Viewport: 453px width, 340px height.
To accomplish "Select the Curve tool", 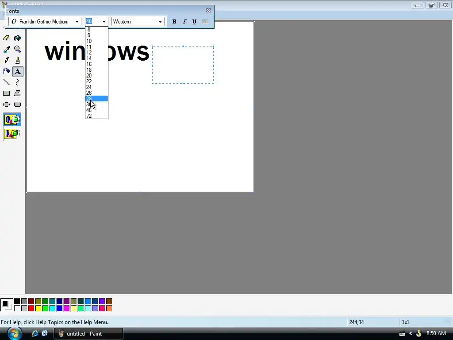I will 18,82.
